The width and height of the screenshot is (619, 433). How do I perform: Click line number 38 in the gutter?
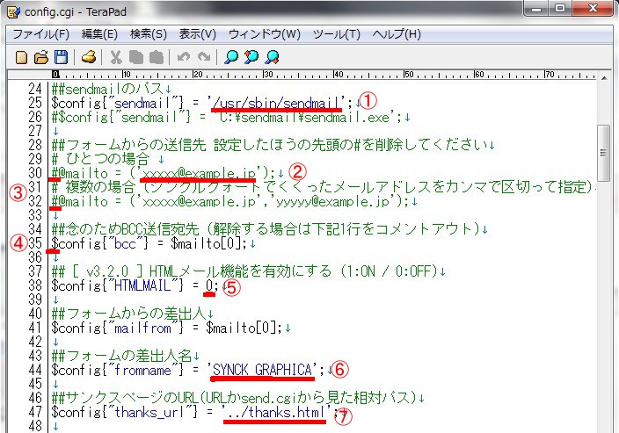point(35,286)
